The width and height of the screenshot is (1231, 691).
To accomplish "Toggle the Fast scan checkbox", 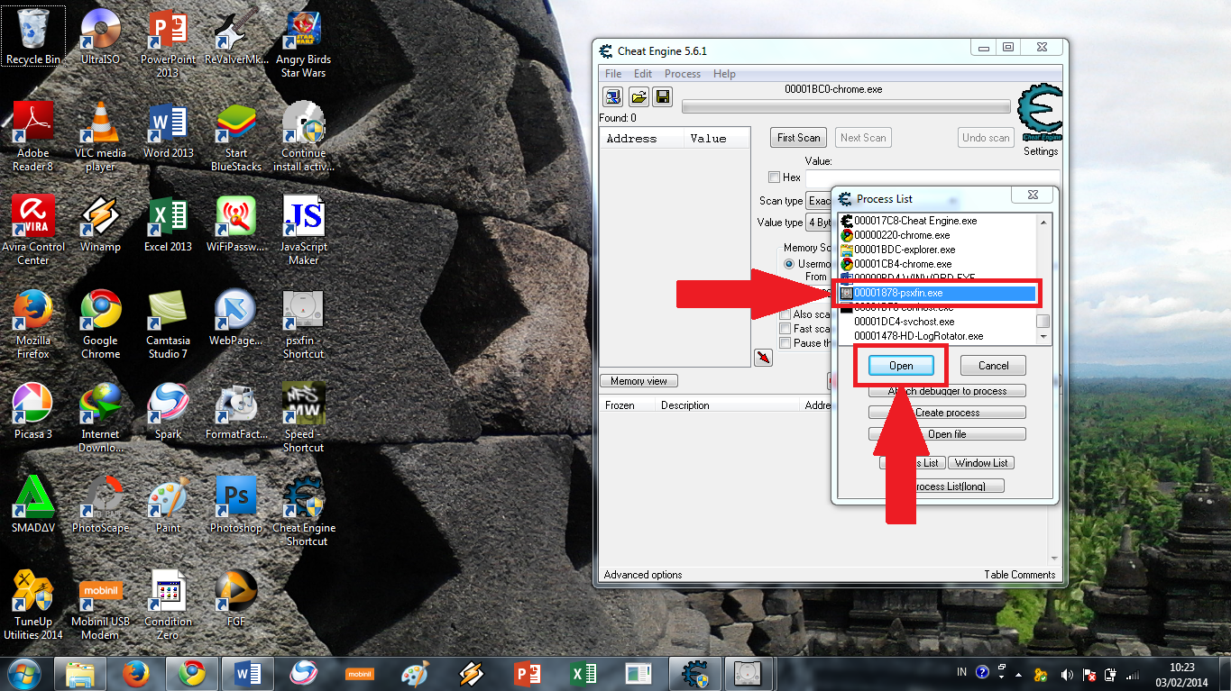I will point(785,329).
